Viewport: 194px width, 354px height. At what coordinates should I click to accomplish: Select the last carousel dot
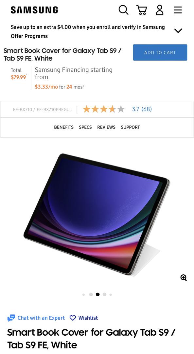pos(111,294)
